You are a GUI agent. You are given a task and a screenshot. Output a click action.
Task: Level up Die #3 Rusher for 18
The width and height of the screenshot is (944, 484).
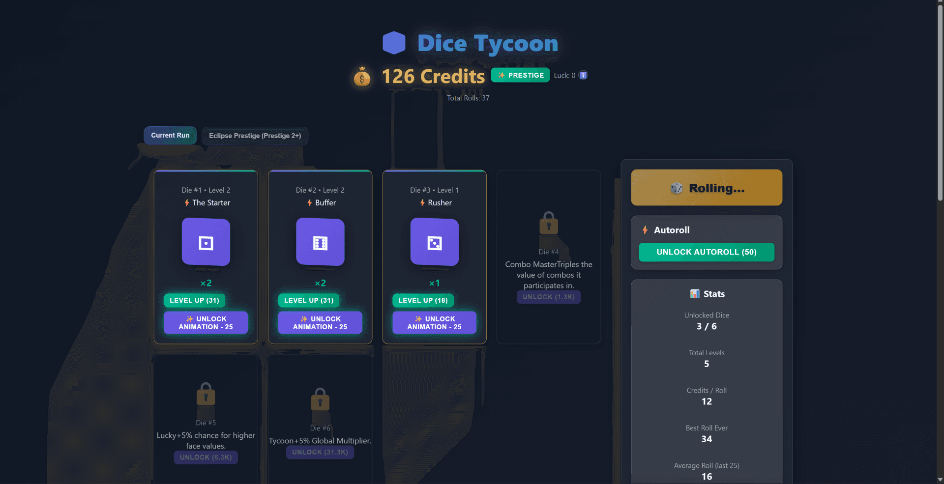pyautogui.click(x=423, y=300)
